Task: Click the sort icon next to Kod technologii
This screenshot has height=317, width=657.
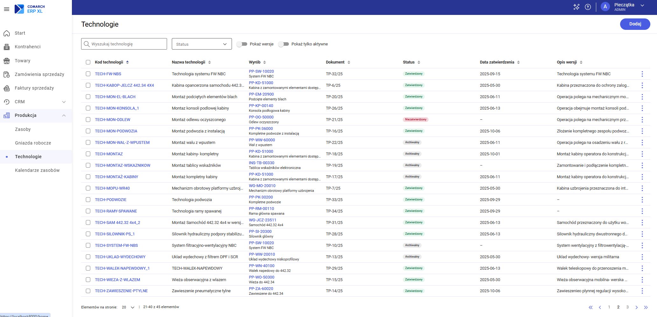Action: tap(128, 62)
